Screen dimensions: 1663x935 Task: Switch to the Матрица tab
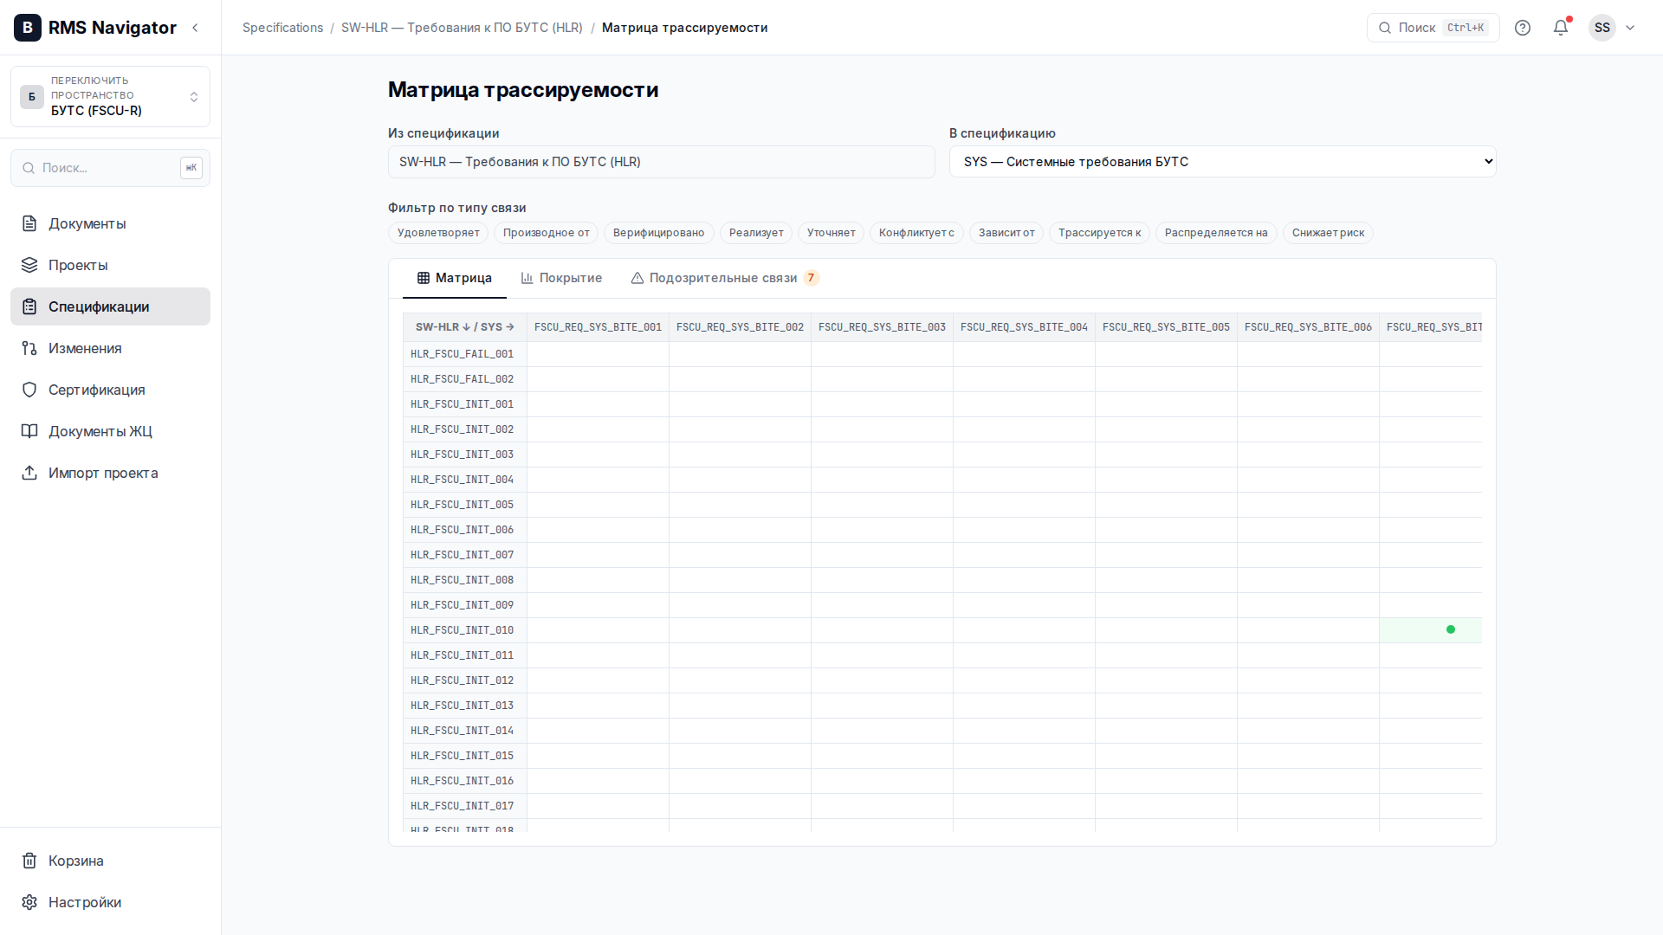(x=455, y=278)
